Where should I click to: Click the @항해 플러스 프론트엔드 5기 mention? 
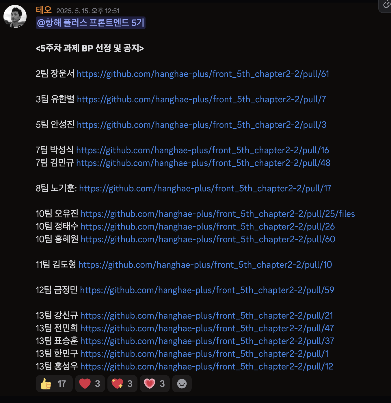tap(90, 23)
